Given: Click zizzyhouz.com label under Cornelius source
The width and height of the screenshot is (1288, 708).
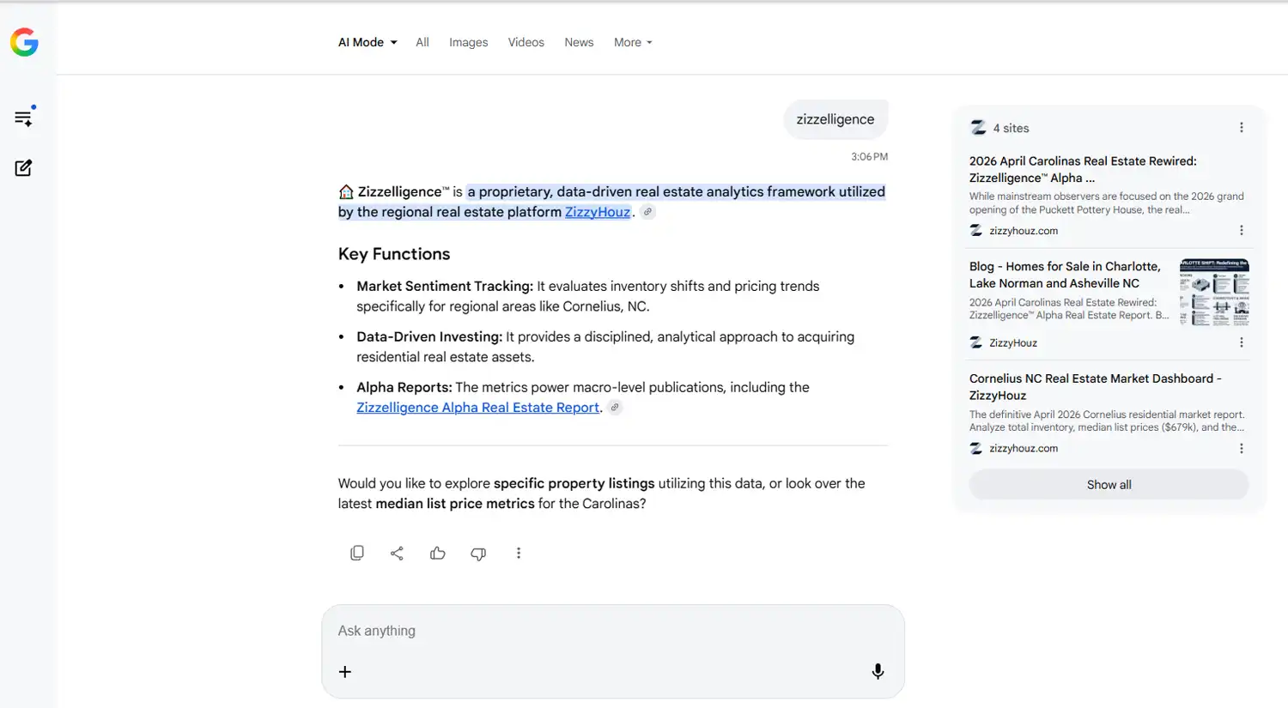Looking at the screenshot, I should point(1024,448).
